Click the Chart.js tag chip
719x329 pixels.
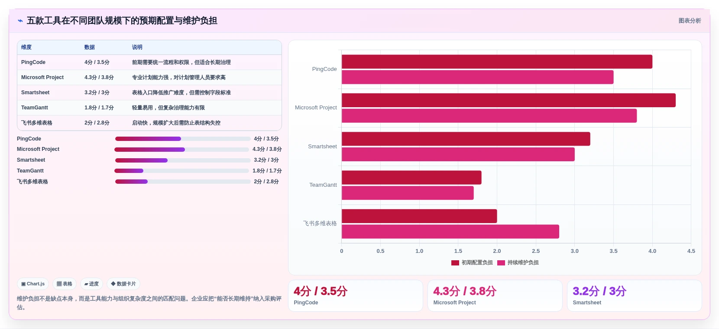coord(33,284)
